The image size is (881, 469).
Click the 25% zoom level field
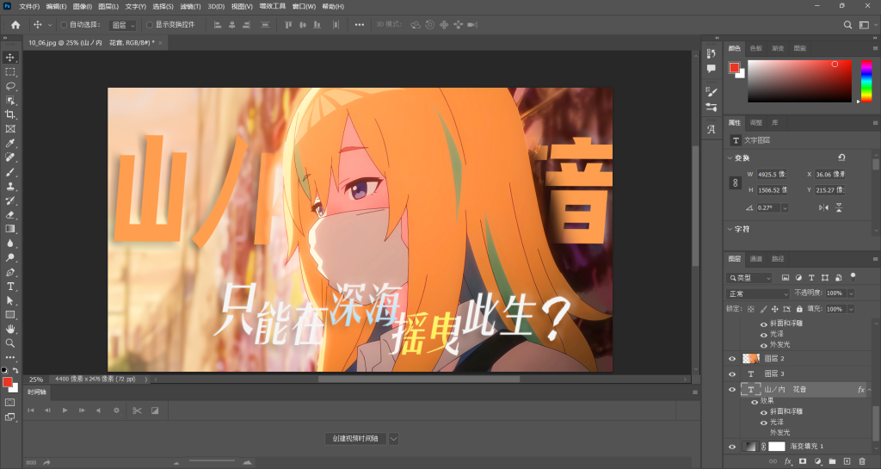click(36, 380)
